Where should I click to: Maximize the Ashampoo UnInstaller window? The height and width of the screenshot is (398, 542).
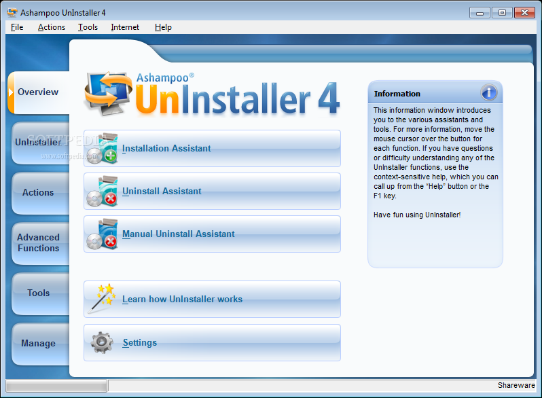[x=502, y=13]
